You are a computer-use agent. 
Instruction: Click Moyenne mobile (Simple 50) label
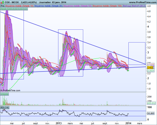point(78,6)
